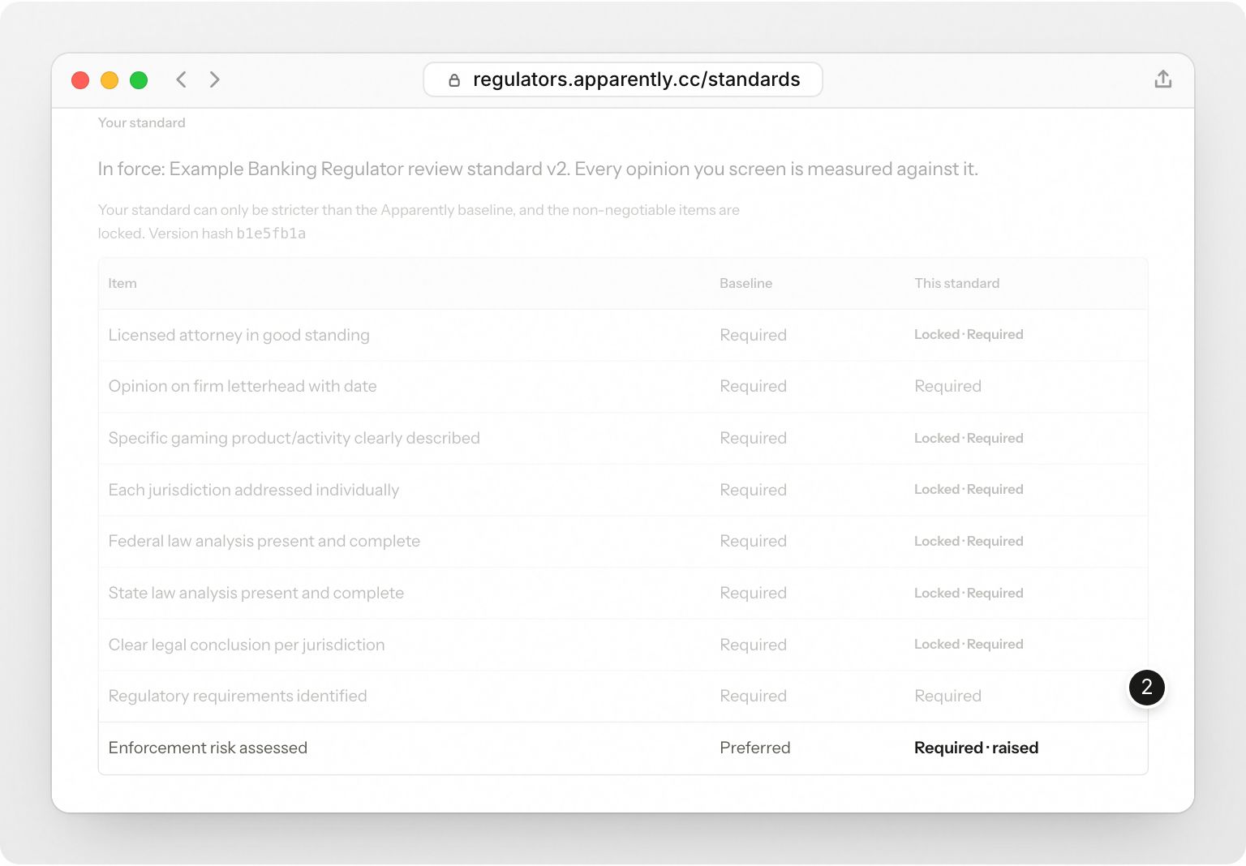Go forward with the browser forward arrow
The height and width of the screenshot is (866, 1246).
(x=214, y=79)
